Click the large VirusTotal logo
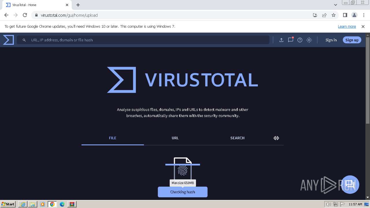The width and height of the screenshot is (370, 208). point(183,80)
